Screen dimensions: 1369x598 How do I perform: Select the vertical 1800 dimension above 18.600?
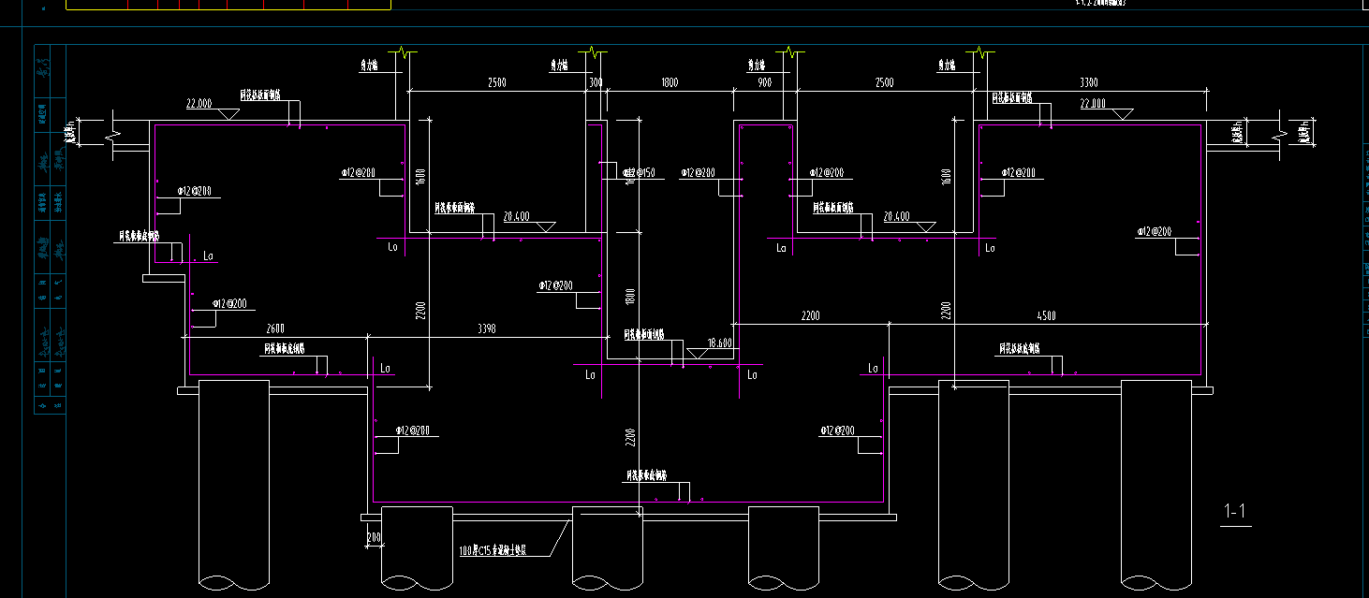tap(631, 296)
